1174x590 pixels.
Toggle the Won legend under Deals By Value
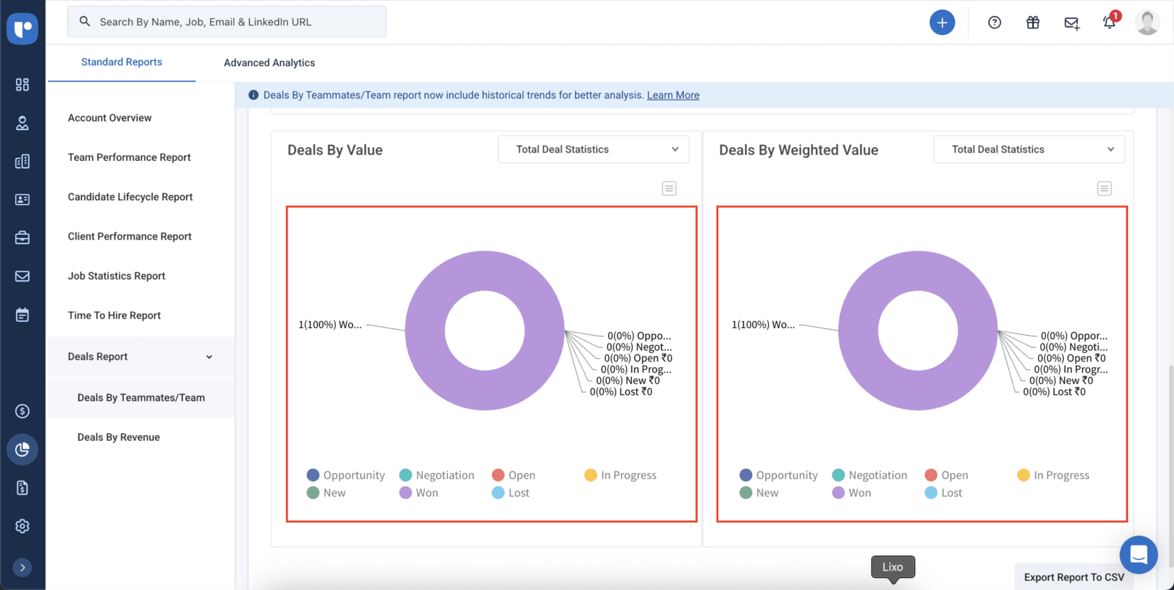[426, 492]
